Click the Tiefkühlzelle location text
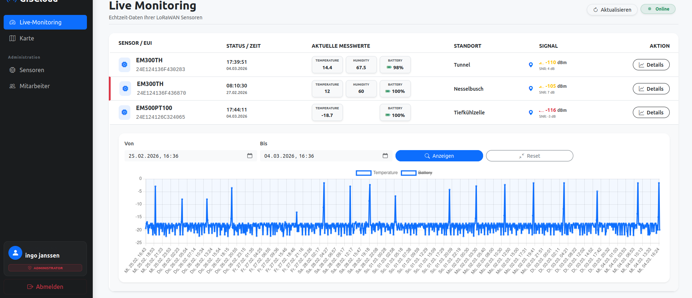 pos(469,113)
